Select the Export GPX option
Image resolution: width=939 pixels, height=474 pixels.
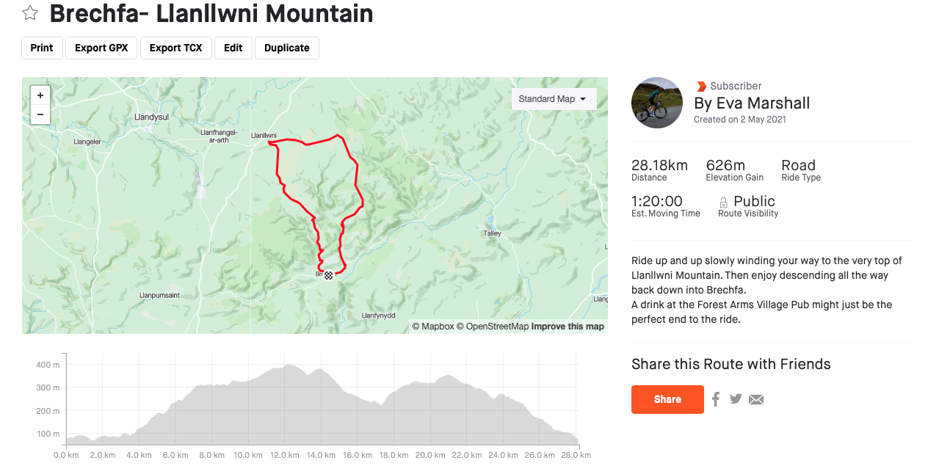101,48
